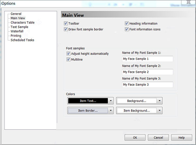Click the Cancel button
Image resolution: width=196 pixels, height=145 pixels.
point(158,137)
